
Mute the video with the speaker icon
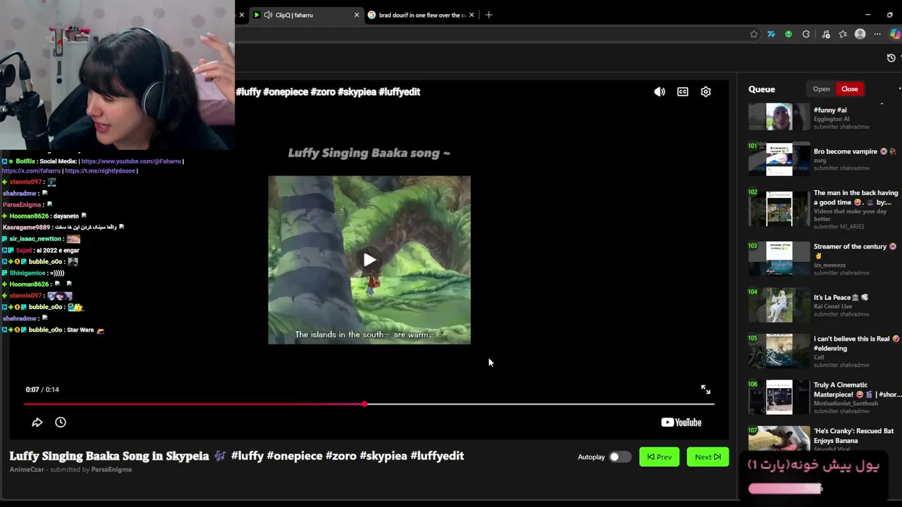pyautogui.click(x=660, y=92)
